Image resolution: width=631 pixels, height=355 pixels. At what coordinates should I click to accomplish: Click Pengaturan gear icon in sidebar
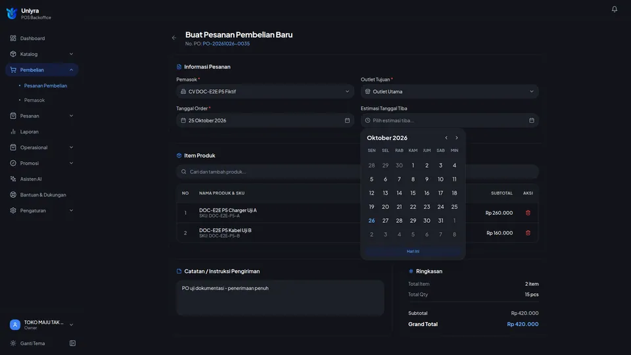[x=13, y=210]
